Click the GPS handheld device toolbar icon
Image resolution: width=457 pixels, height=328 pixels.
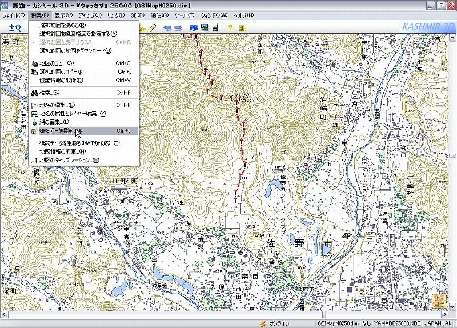point(215,27)
